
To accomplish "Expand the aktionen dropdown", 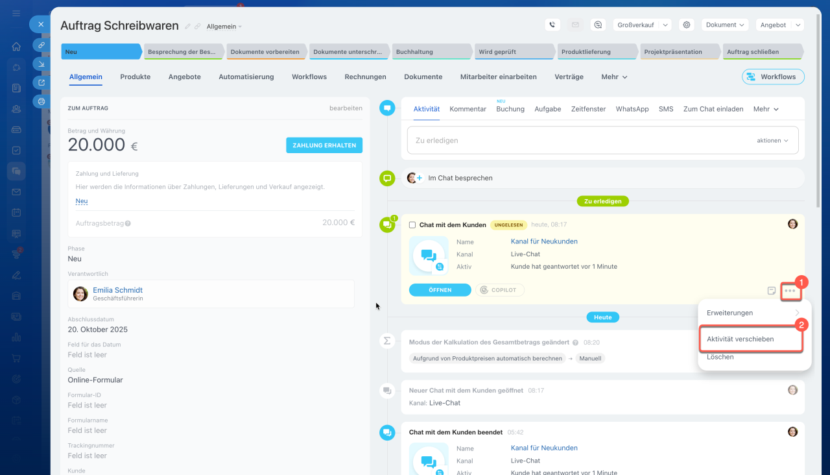I will (773, 140).
